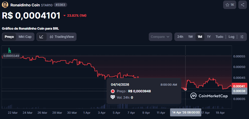Select the 1M time range
This screenshot has height=119, width=249.
pos(200,37)
